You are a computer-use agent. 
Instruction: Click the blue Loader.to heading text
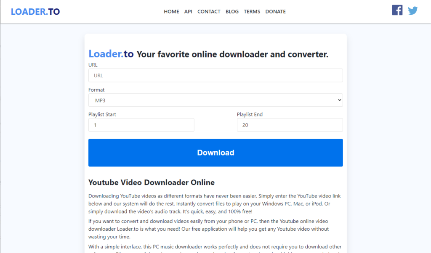[111, 54]
